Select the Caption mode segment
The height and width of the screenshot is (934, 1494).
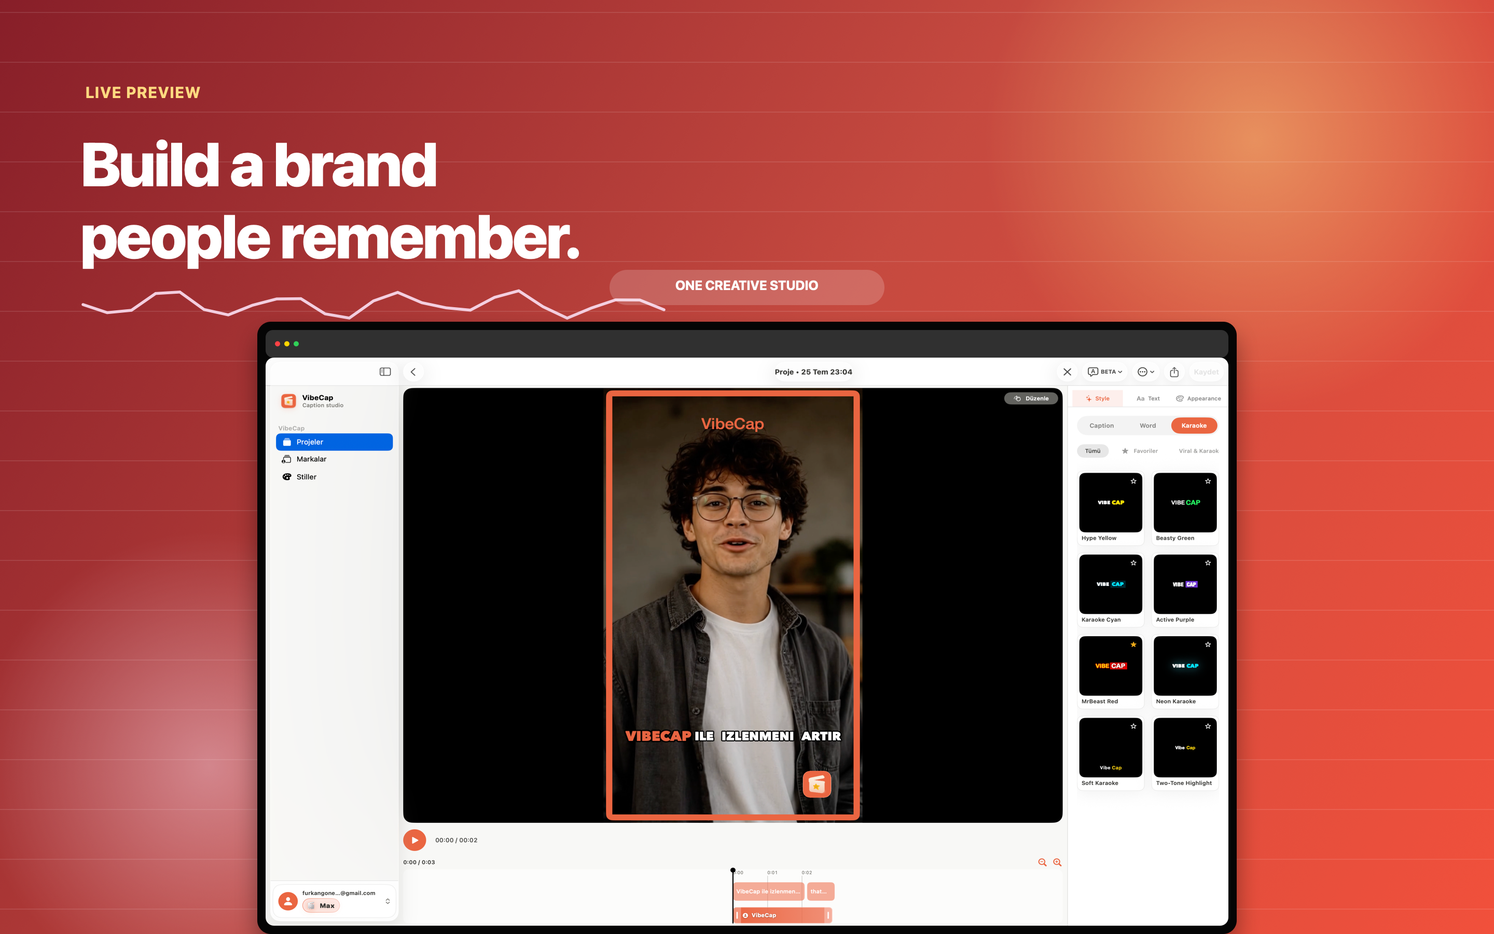1101,425
